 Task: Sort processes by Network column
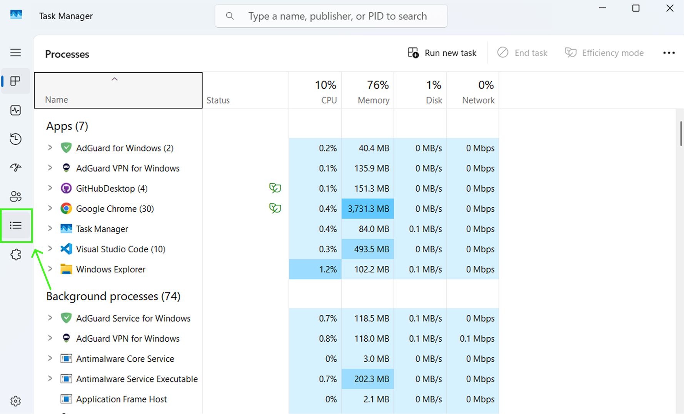[472, 90]
